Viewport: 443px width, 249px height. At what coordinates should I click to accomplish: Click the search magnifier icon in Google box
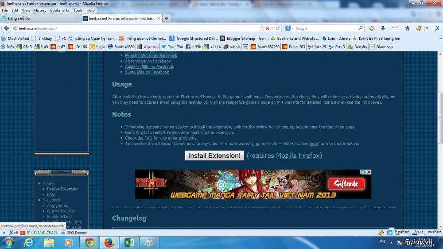click(x=360, y=28)
